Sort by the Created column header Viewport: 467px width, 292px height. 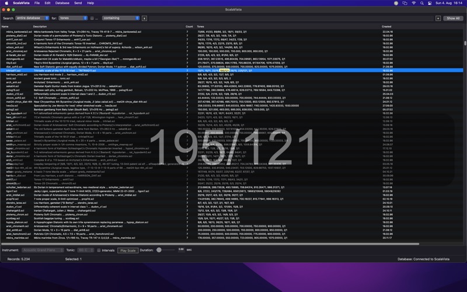(386, 26)
